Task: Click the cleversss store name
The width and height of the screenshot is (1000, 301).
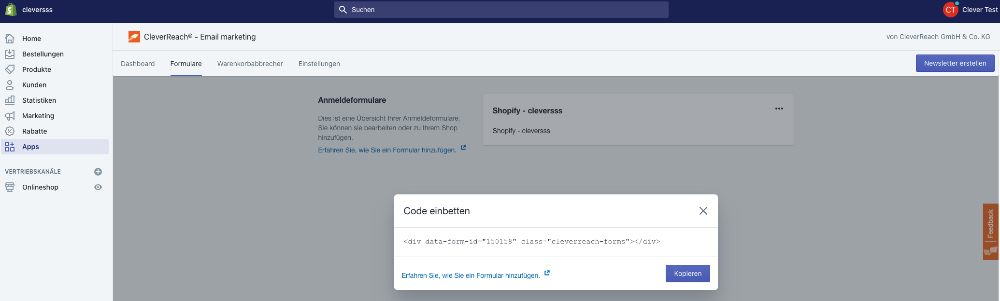Action: click(37, 10)
